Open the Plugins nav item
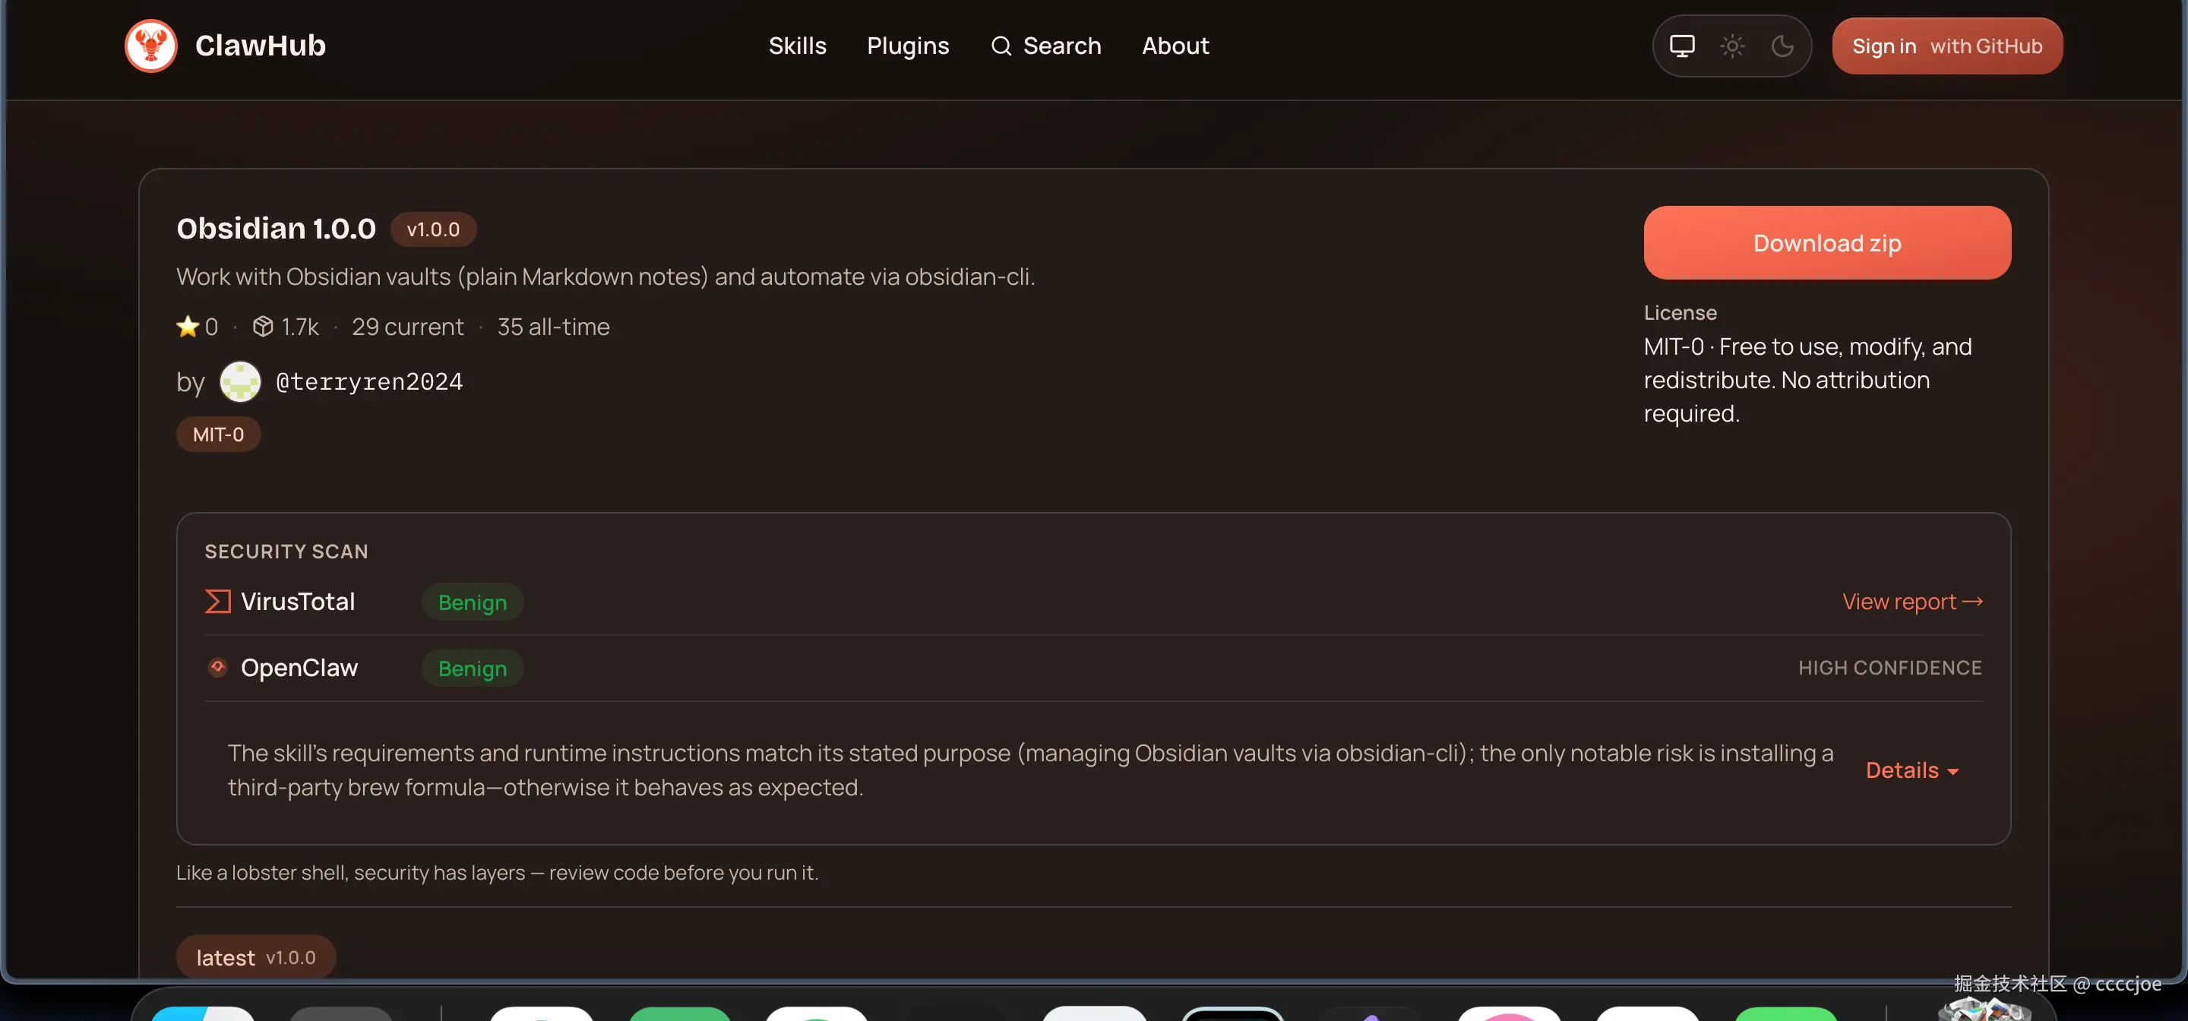This screenshot has width=2188, height=1021. (907, 46)
